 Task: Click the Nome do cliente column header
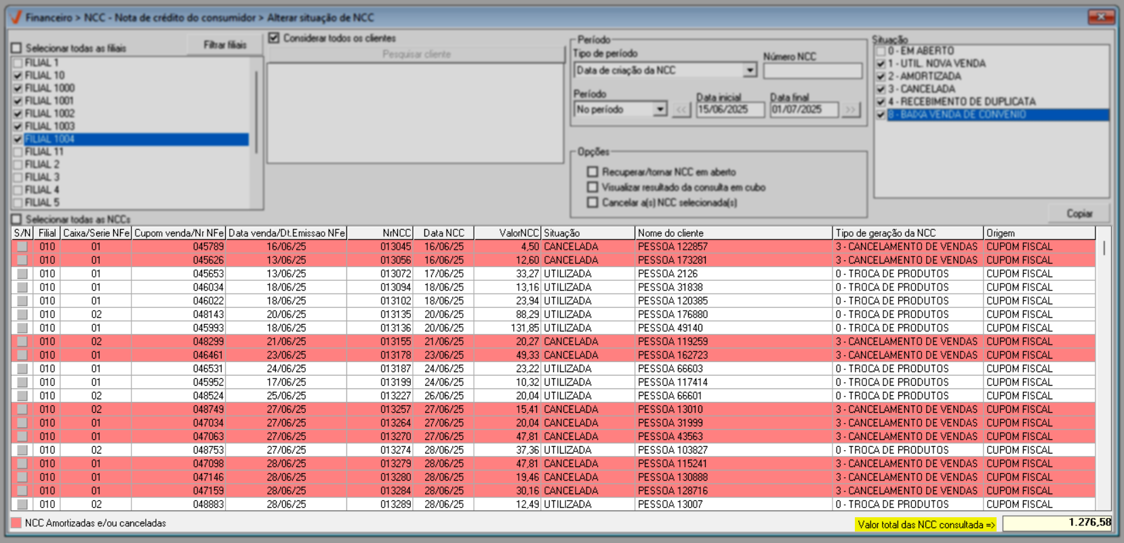click(732, 233)
